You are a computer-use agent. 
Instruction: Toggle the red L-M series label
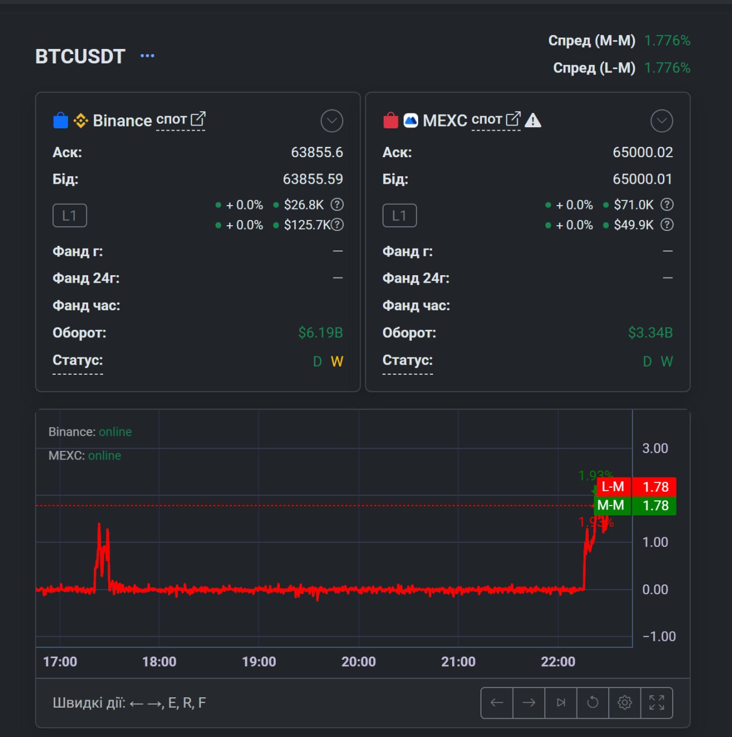[x=613, y=487]
